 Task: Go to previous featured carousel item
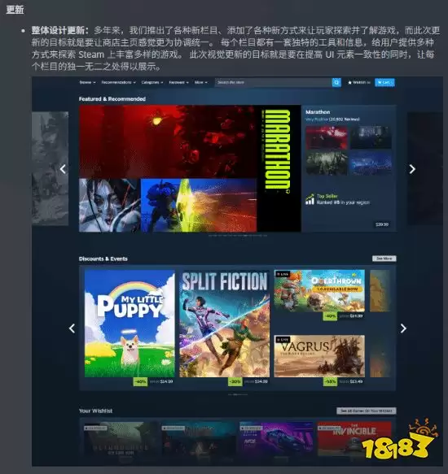point(63,169)
